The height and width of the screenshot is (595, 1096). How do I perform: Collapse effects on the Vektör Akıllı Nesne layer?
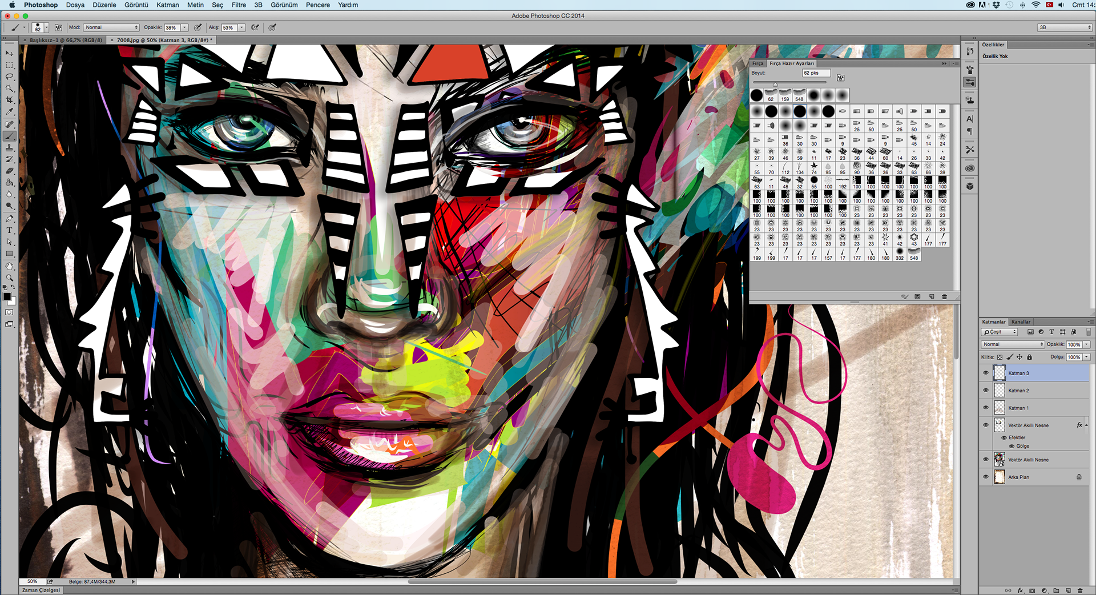tap(1086, 425)
